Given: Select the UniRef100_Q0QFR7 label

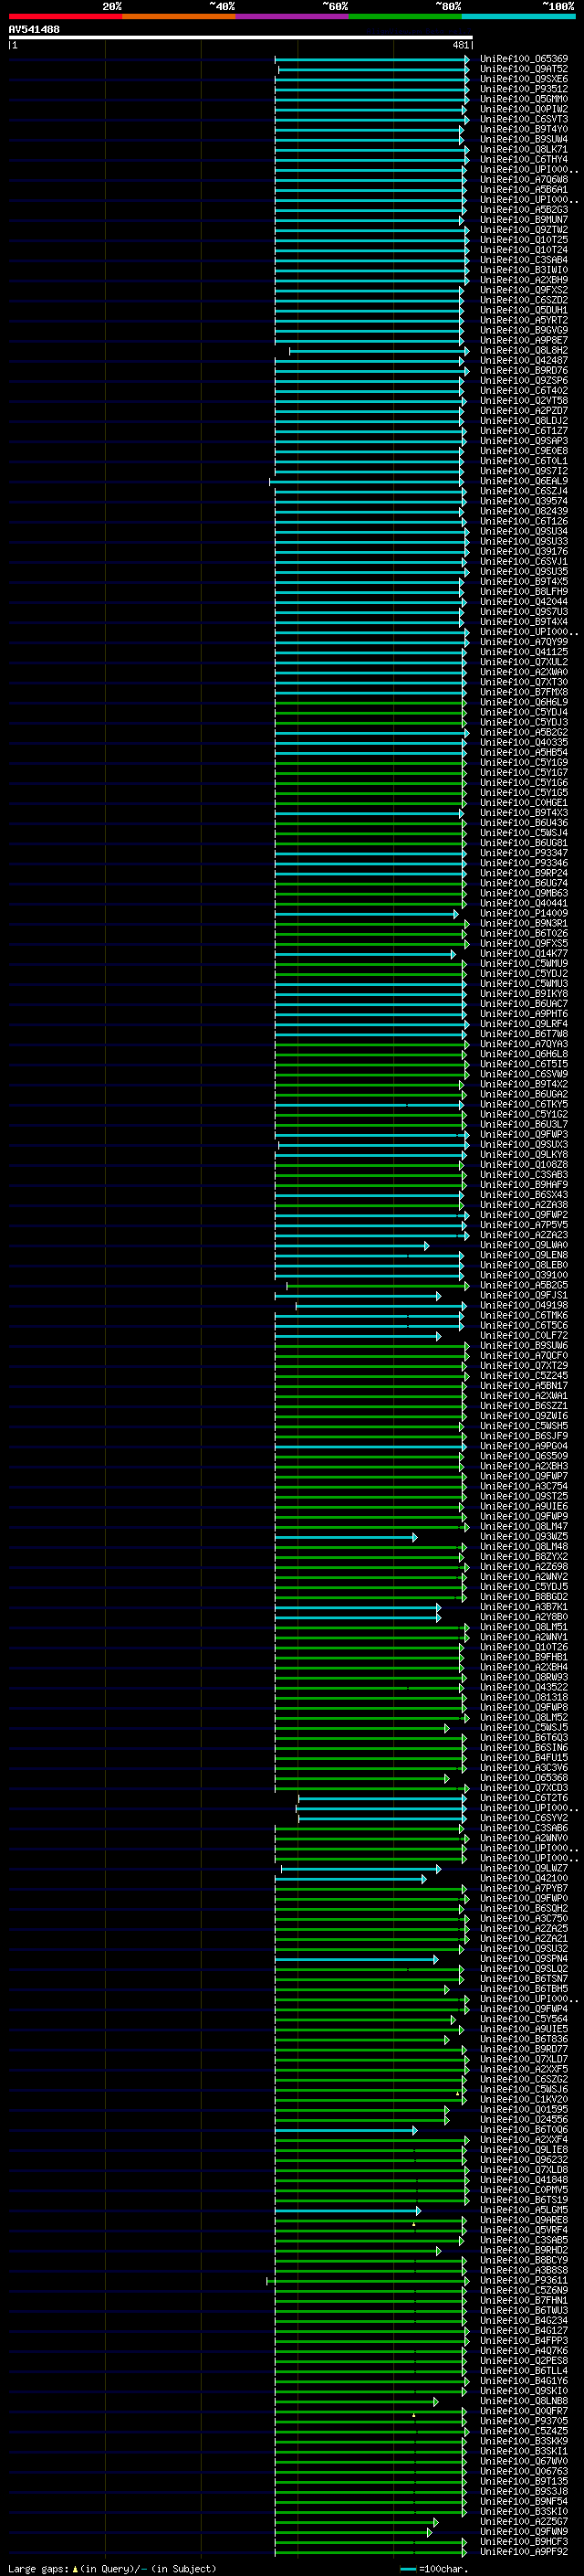Looking at the screenshot, I should pyautogui.click(x=524, y=2411).
